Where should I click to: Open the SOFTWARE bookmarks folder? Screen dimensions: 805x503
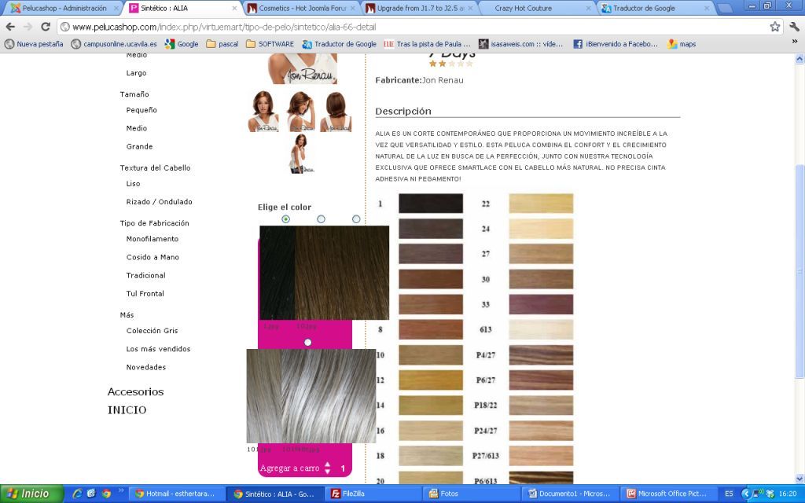[x=270, y=44]
